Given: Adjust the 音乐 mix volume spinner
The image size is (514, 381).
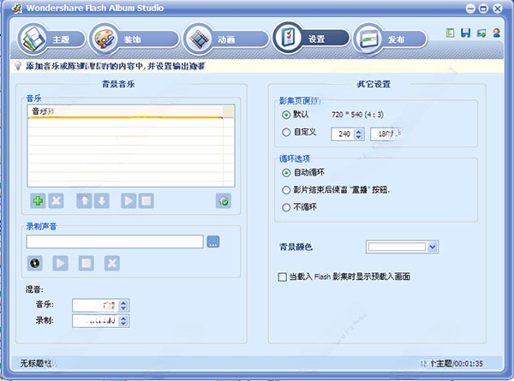Looking at the screenshot, I should (123, 306).
